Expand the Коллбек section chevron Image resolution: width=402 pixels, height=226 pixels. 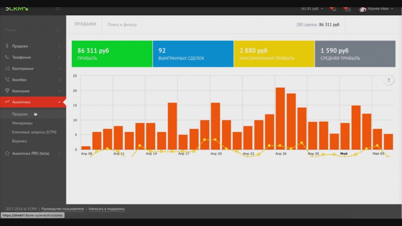(59, 80)
